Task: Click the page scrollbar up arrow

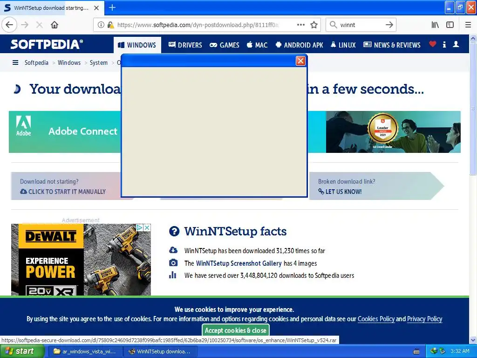Action: (x=473, y=38)
